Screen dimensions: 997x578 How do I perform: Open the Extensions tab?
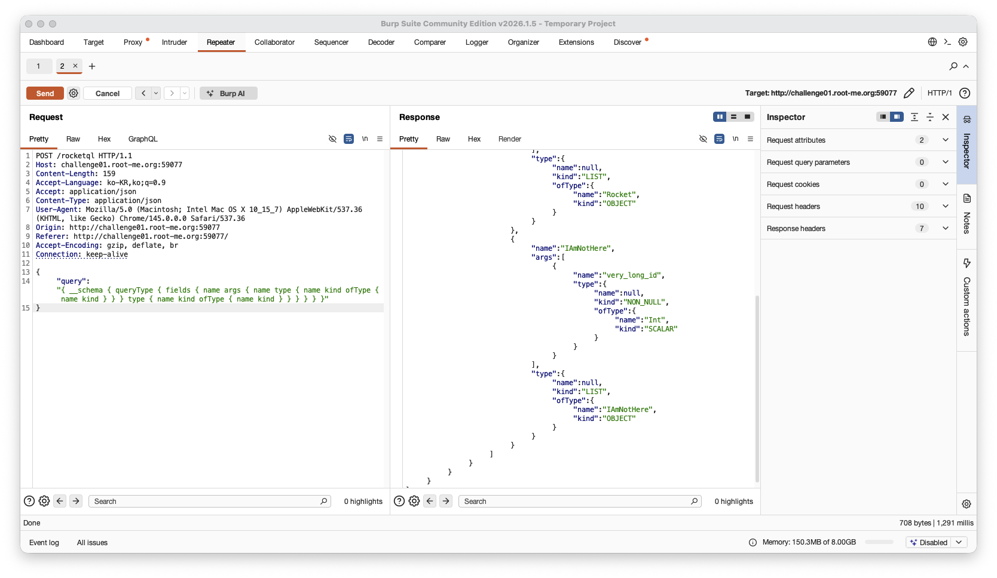pyautogui.click(x=576, y=42)
